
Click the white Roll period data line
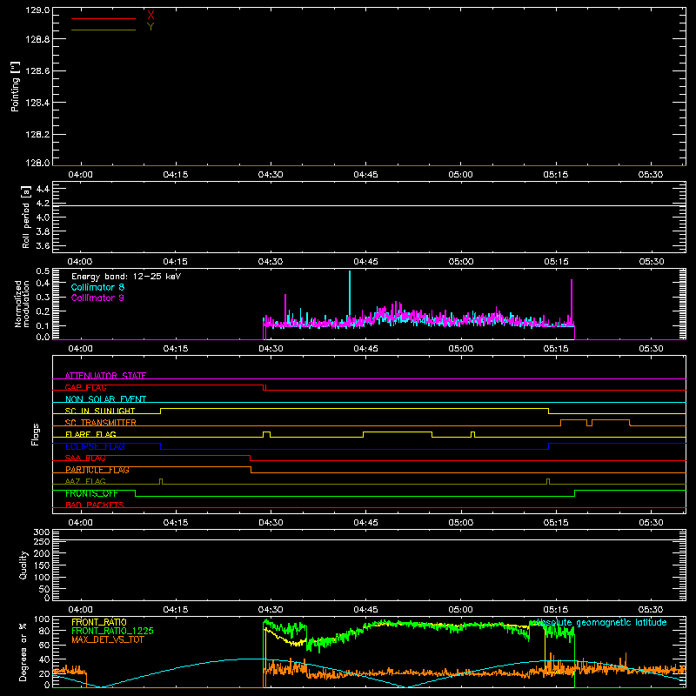coord(369,205)
